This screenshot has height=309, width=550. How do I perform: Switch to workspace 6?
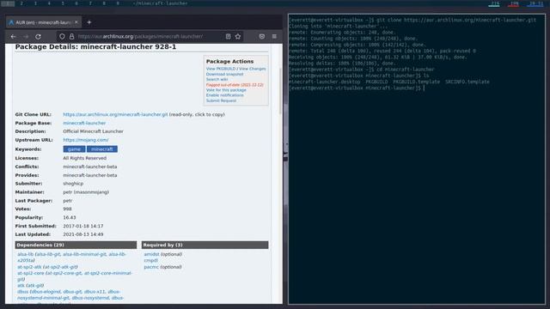(76, 3)
